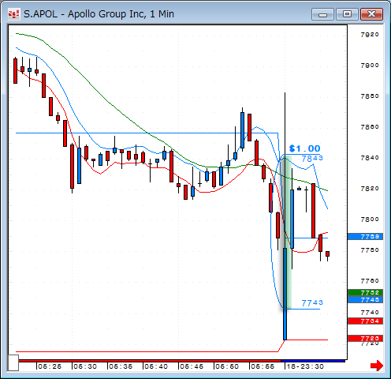Click the red arrow icon at bottom right

[377, 366]
